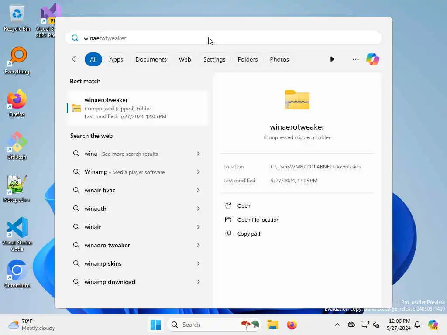Open Notepad++ desktop shortcut
Screen dimensions: 447x335
tap(17, 189)
